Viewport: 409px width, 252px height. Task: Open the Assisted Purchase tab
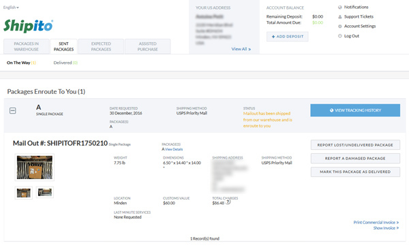tap(148, 46)
